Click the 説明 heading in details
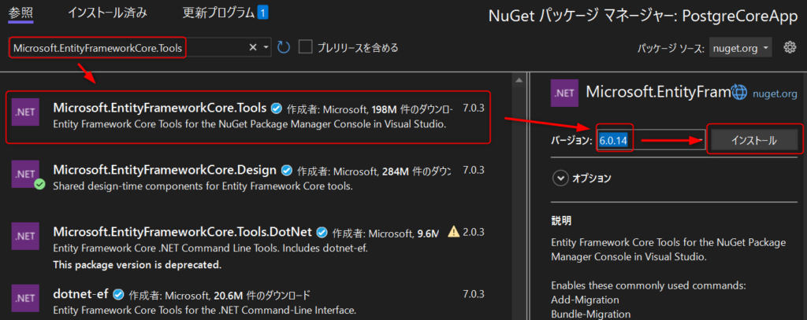The height and width of the screenshot is (320, 807). [x=560, y=222]
